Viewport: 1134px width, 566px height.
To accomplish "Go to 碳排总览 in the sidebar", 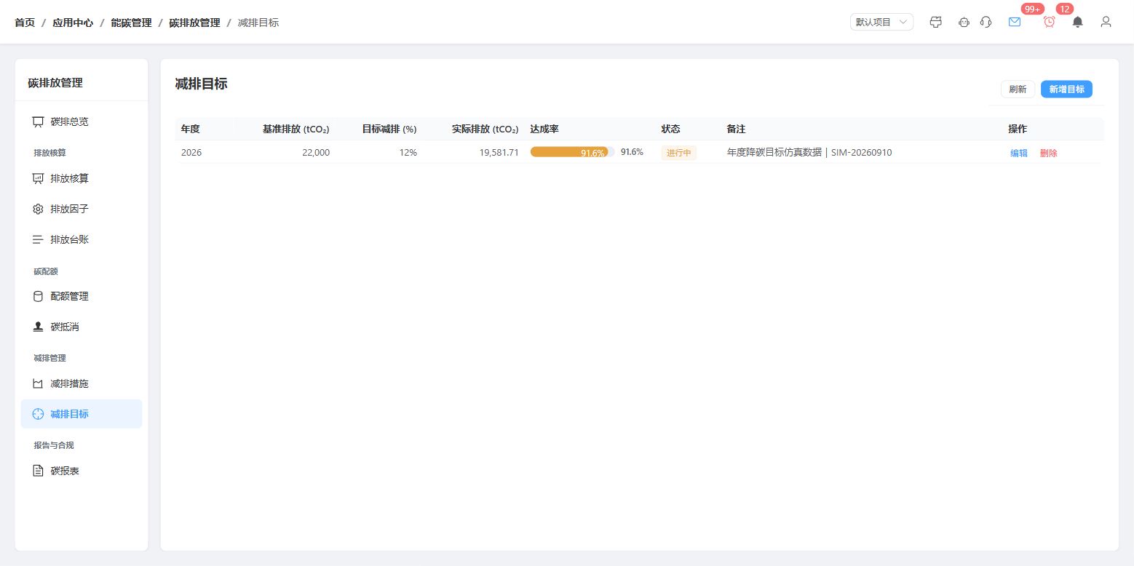I will tap(82, 121).
